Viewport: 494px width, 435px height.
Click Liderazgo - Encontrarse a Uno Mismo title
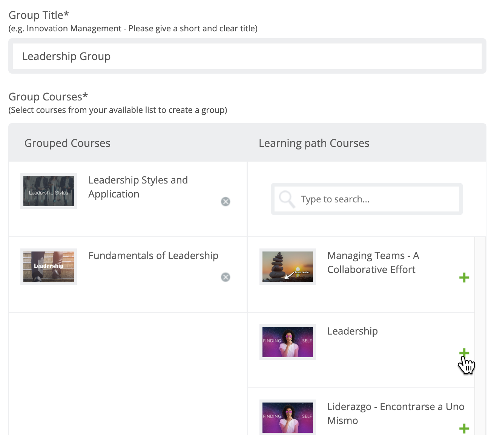[396, 413]
